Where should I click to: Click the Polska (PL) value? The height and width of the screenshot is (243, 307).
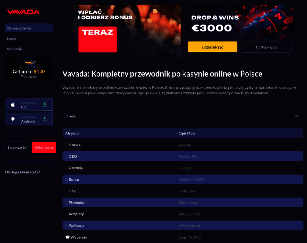pyautogui.click(x=188, y=156)
